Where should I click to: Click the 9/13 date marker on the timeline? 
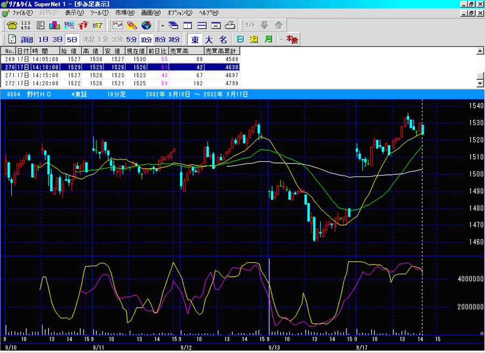click(274, 348)
